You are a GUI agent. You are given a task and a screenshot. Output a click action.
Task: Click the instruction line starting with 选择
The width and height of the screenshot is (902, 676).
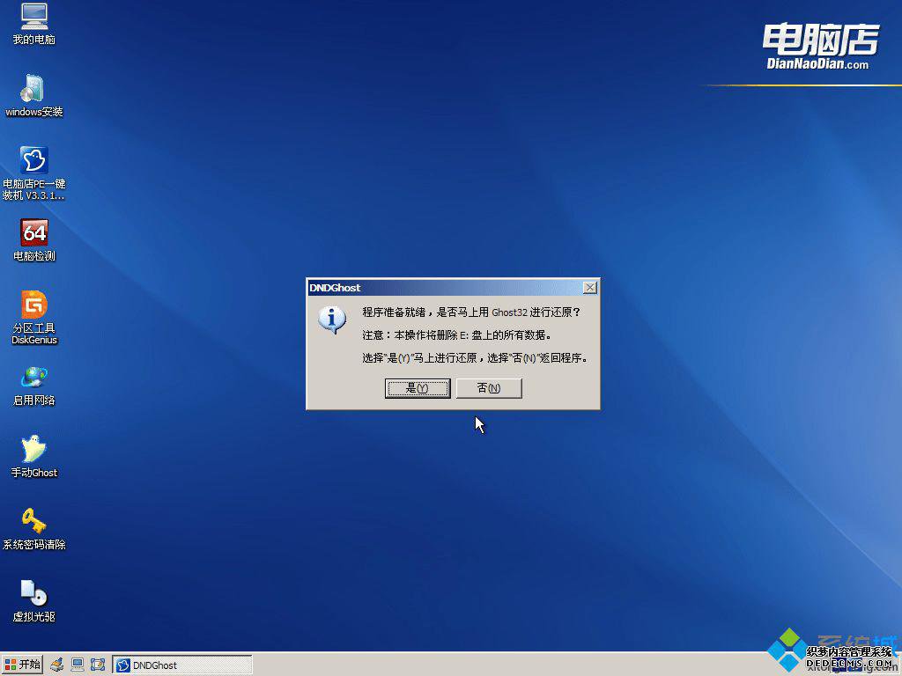tap(477, 358)
